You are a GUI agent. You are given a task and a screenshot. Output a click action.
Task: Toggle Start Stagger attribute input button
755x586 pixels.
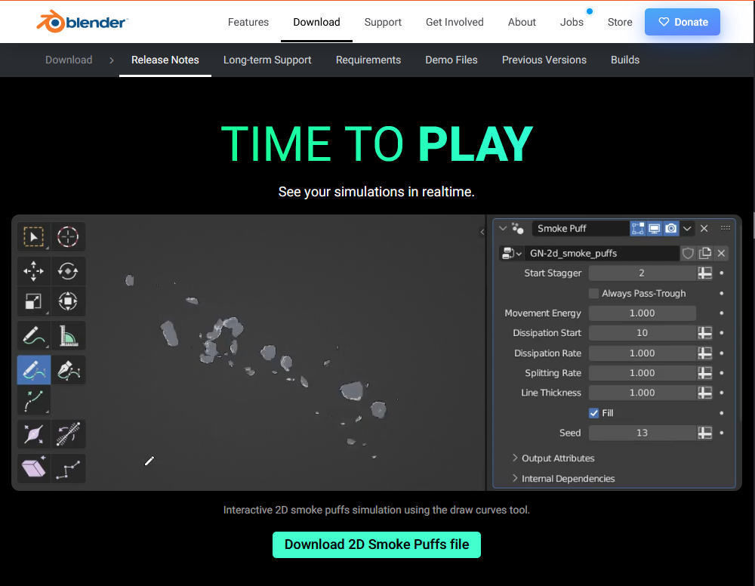[x=705, y=273]
